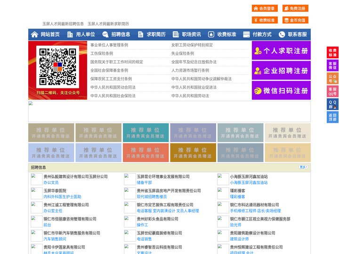Open 女职工劳动保护特别规定 link
The image size is (339, 254).
point(192,45)
